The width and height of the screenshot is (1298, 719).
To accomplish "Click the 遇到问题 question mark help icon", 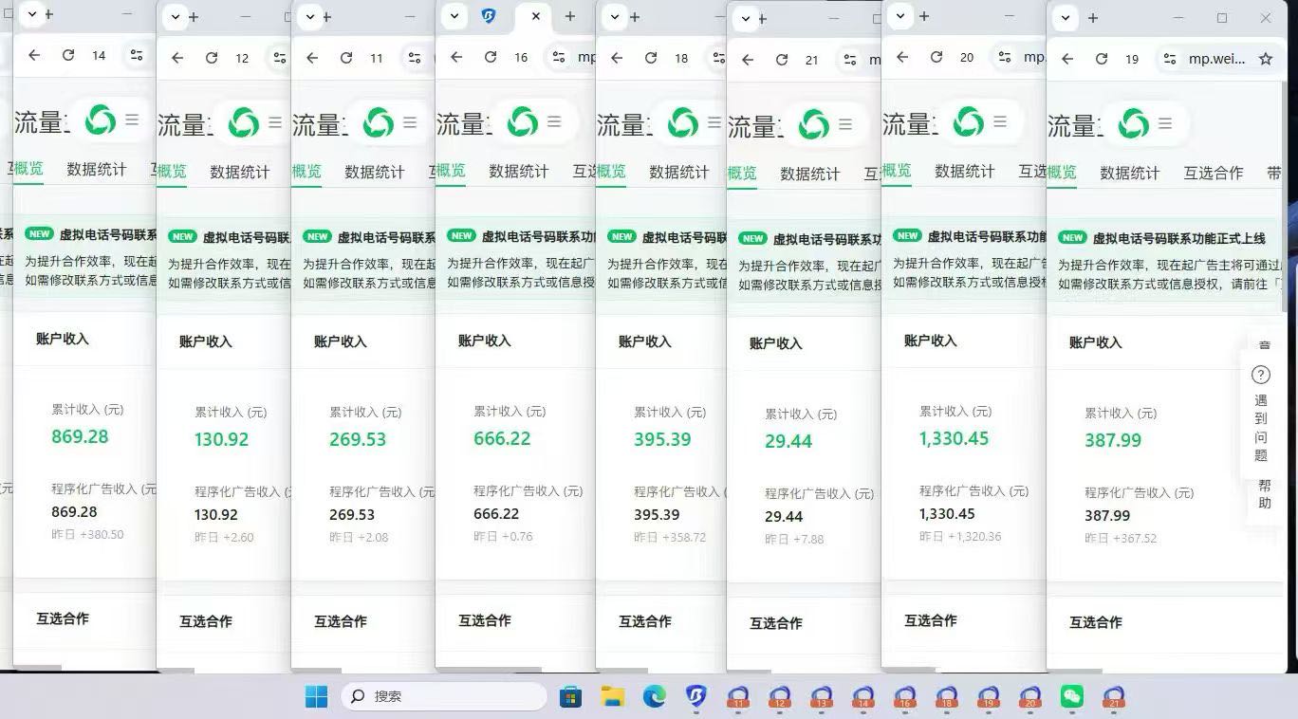I will (1261, 375).
